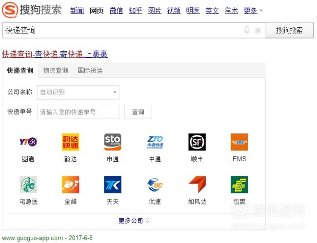This screenshot has width=317, height=243.
Task: Click the 顺丰 courier name label
Action: coord(197,159)
